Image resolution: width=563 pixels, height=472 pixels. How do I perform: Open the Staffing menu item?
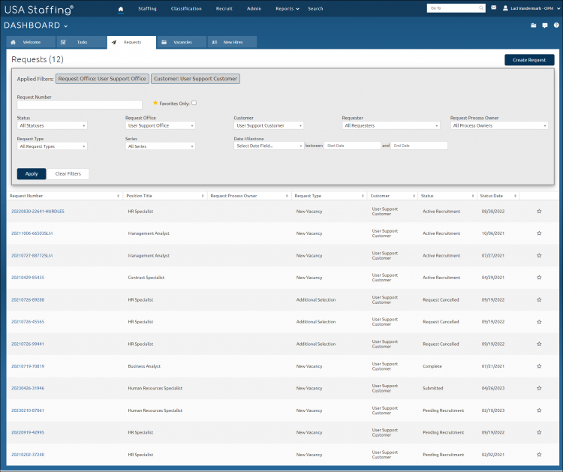tap(147, 8)
